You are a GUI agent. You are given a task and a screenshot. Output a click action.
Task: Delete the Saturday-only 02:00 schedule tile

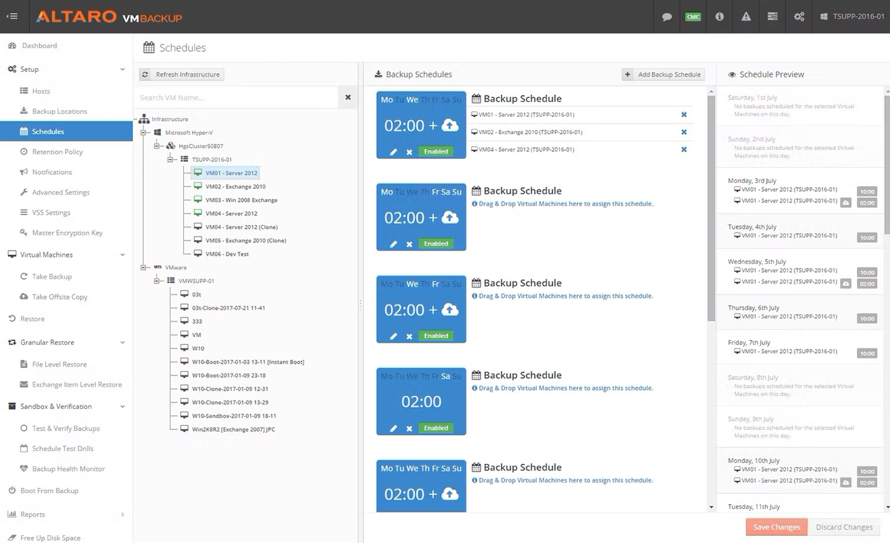(409, 428)
